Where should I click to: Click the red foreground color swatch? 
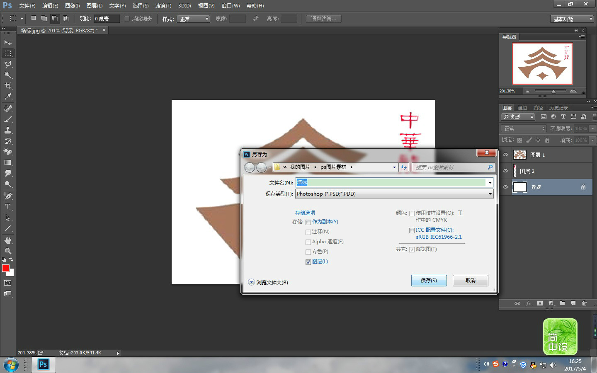click(6, 268)
